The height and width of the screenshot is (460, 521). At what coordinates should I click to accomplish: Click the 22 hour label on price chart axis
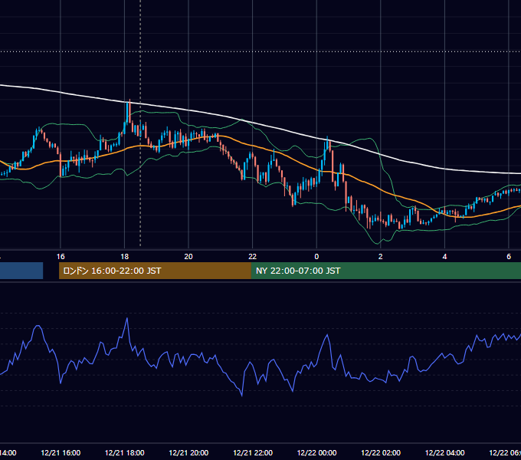pyautogui.click(x=253, y=257)
